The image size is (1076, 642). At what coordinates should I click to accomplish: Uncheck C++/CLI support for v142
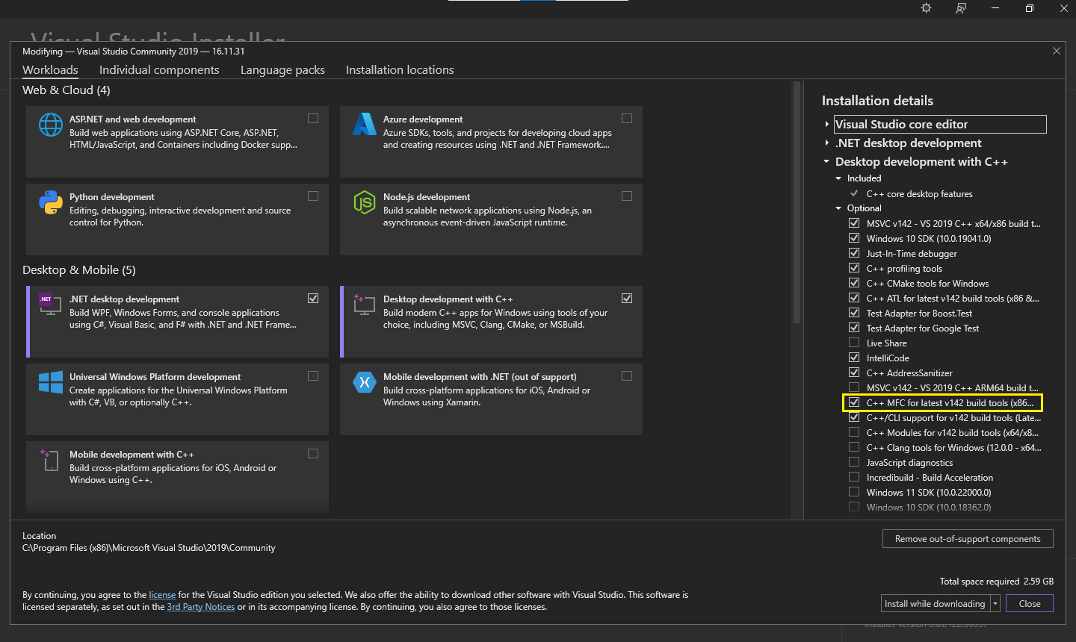[x=854, y=417]
